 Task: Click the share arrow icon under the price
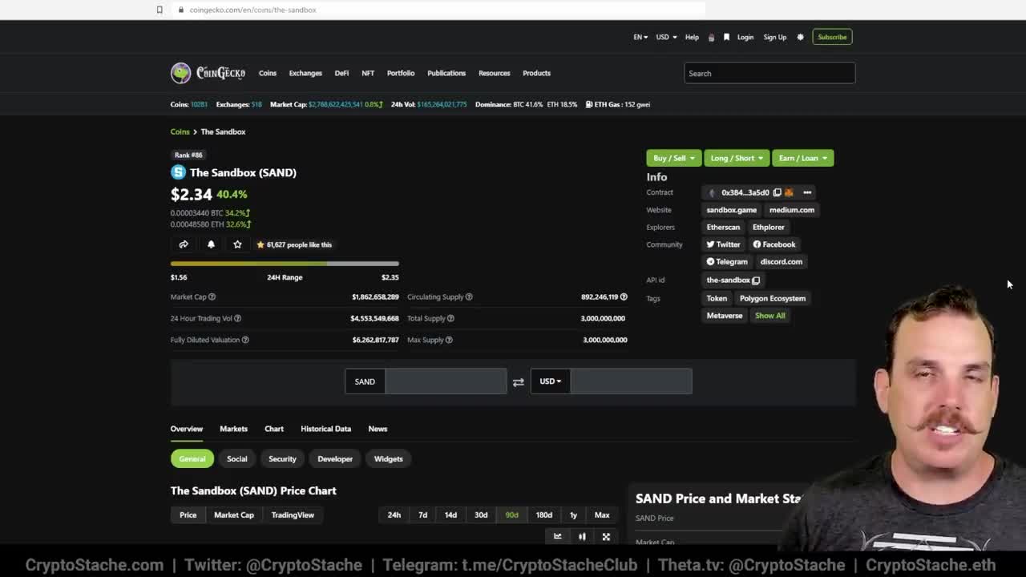coord(184,244)
